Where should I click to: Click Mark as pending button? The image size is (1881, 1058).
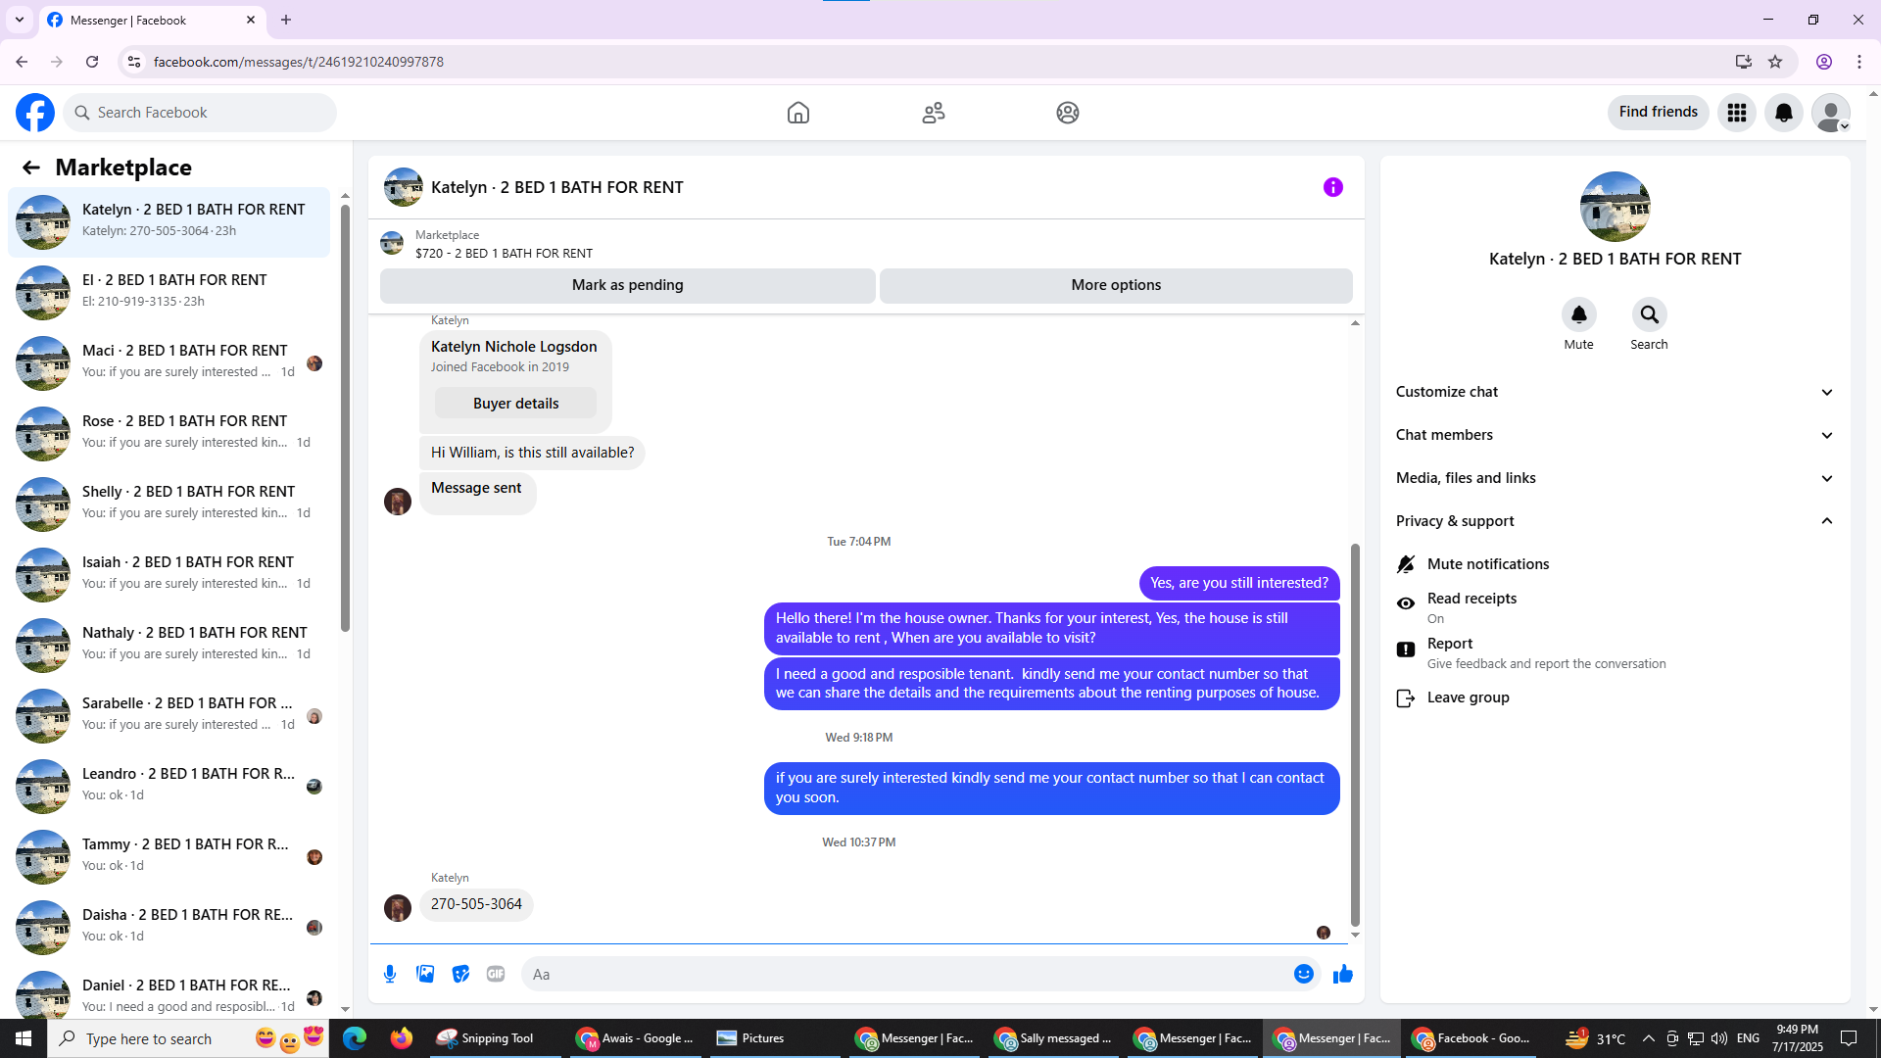pyautogui.click(x=627, y=285)
